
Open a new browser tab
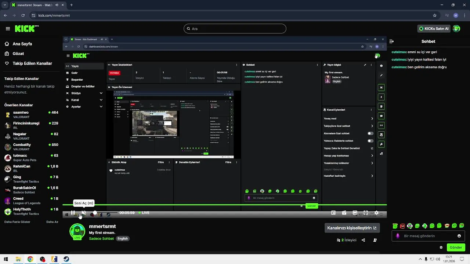coord(71,5)
